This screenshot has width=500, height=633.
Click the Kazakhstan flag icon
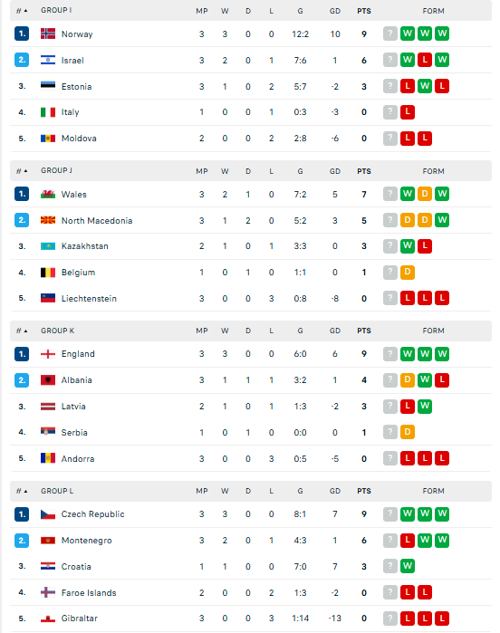pyautogui.click(x=48, y=246)
